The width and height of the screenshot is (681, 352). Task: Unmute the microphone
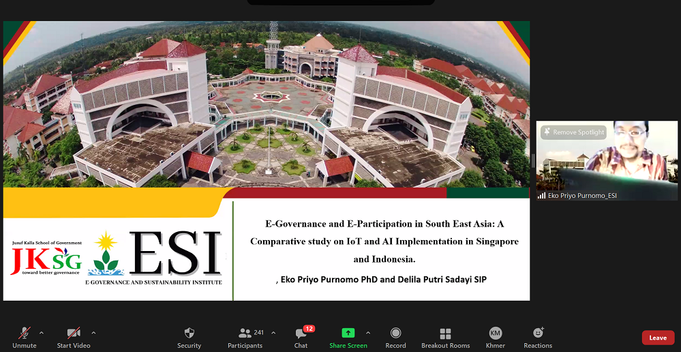point(25,338)
